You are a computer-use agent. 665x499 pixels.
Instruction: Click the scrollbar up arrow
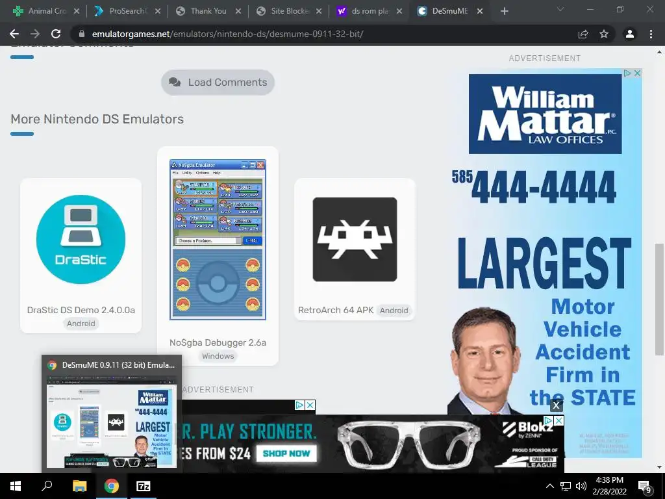click(659, 52)
